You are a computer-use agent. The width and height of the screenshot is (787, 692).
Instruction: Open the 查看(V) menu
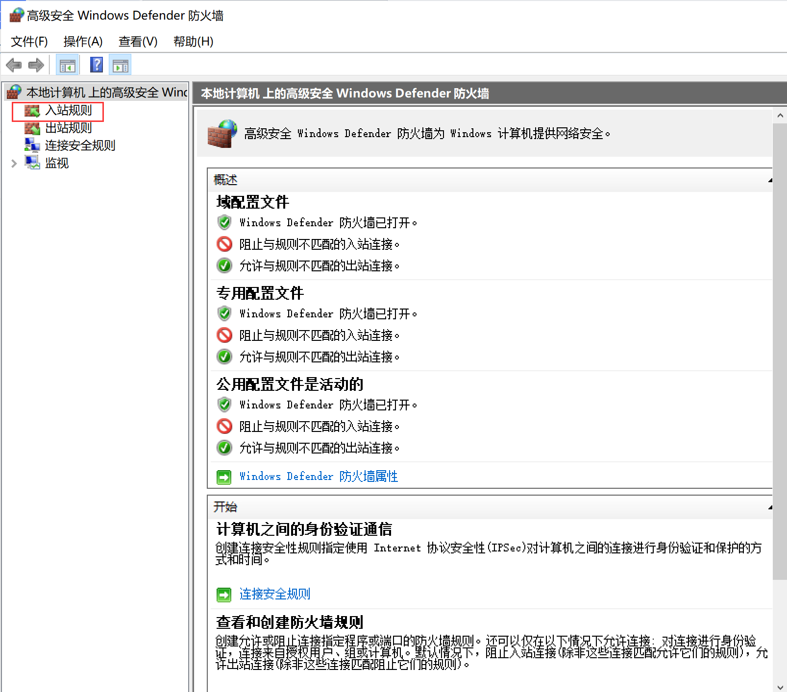coord(138,42)
